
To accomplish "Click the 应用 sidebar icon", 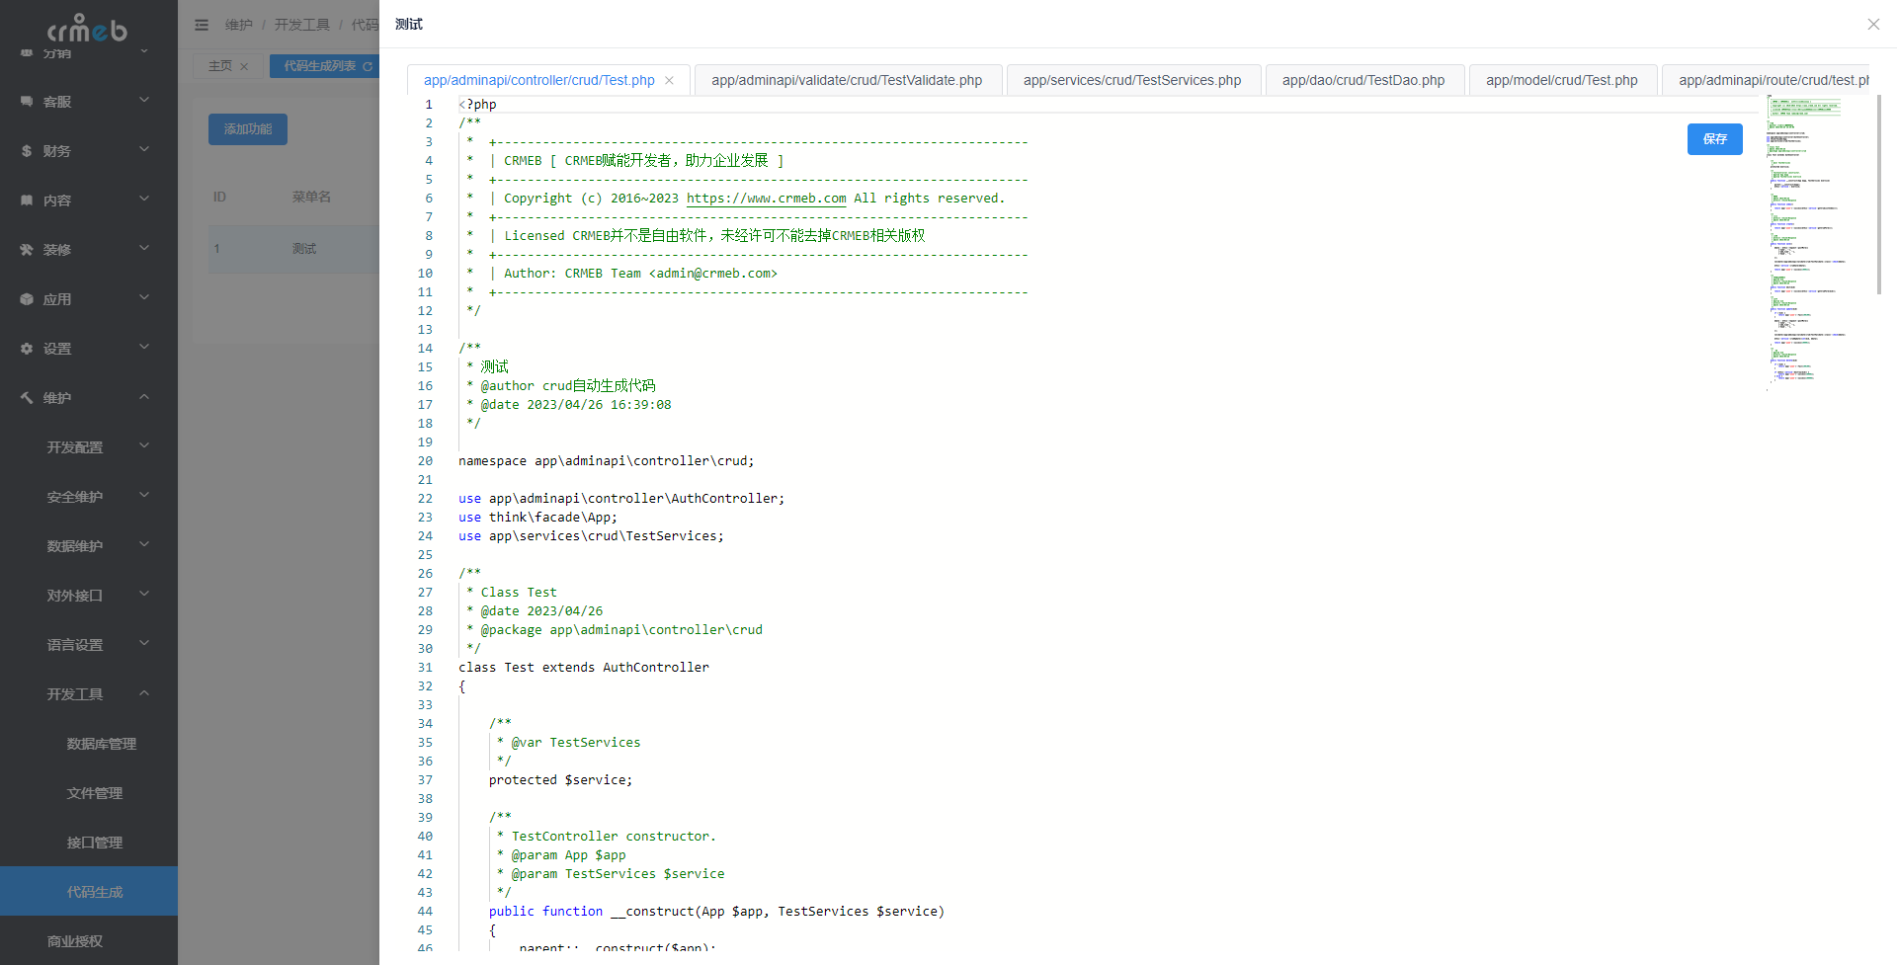I will (x=27, y=298).
